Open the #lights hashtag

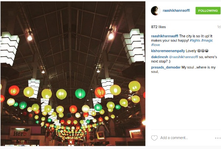tap(195, 40)
